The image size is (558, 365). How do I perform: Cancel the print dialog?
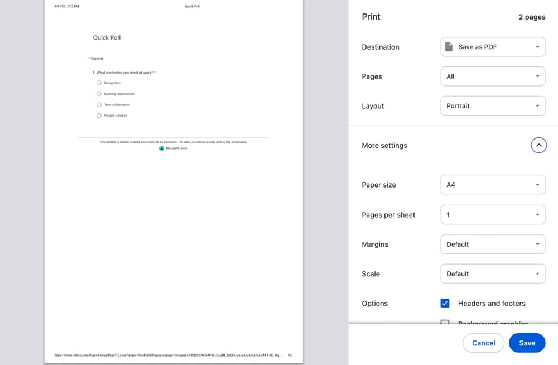click(483, 343)
